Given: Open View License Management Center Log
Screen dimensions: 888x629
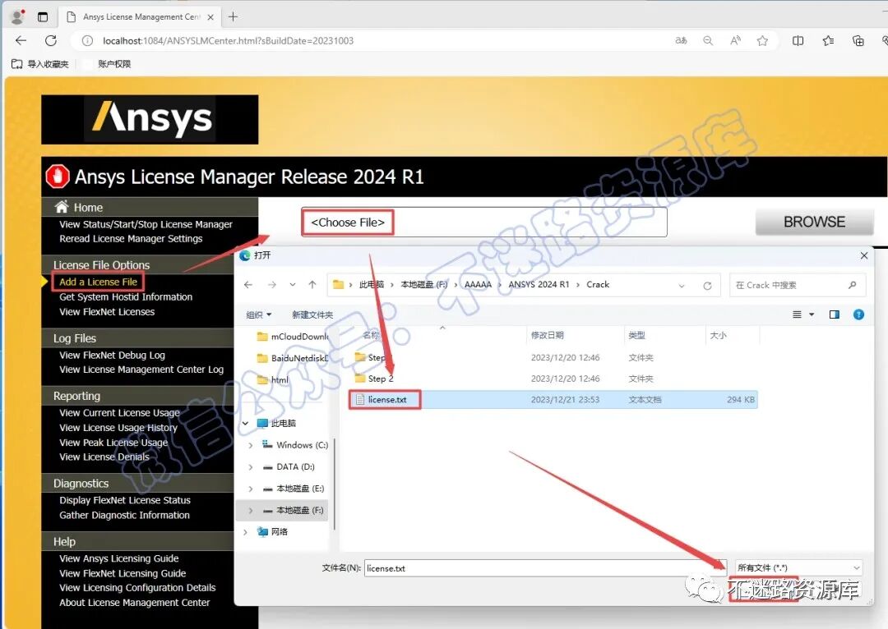Looking at the screenshot, I should 141,370.
